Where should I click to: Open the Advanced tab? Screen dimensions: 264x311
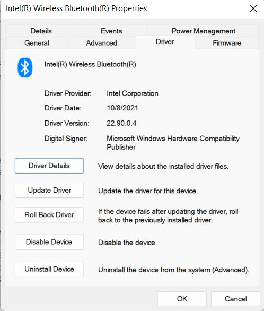[x=102, y=43]
